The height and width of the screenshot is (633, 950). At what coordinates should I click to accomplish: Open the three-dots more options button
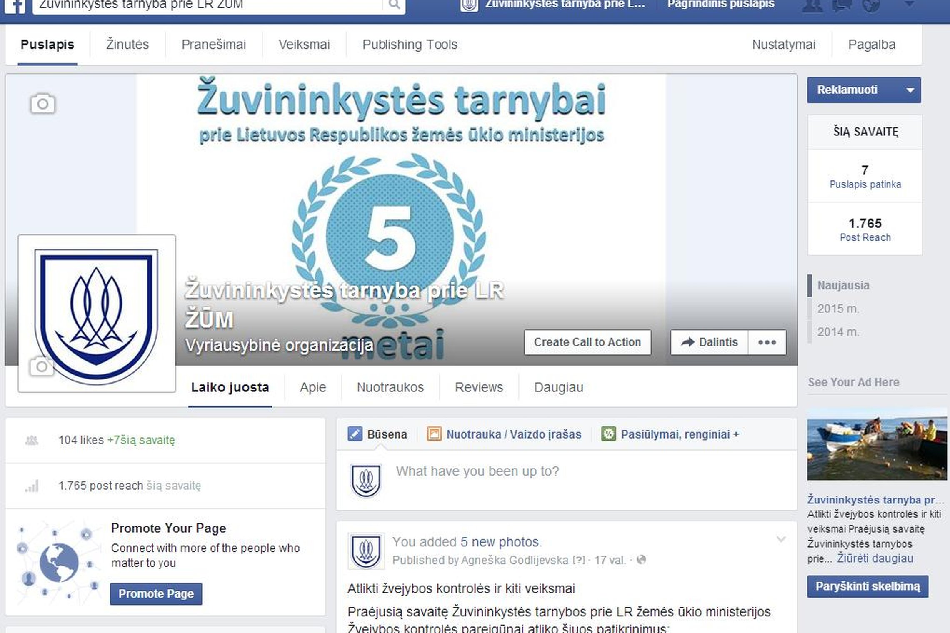[767, 342]
